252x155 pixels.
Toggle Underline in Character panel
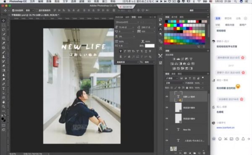click(146, 51)
